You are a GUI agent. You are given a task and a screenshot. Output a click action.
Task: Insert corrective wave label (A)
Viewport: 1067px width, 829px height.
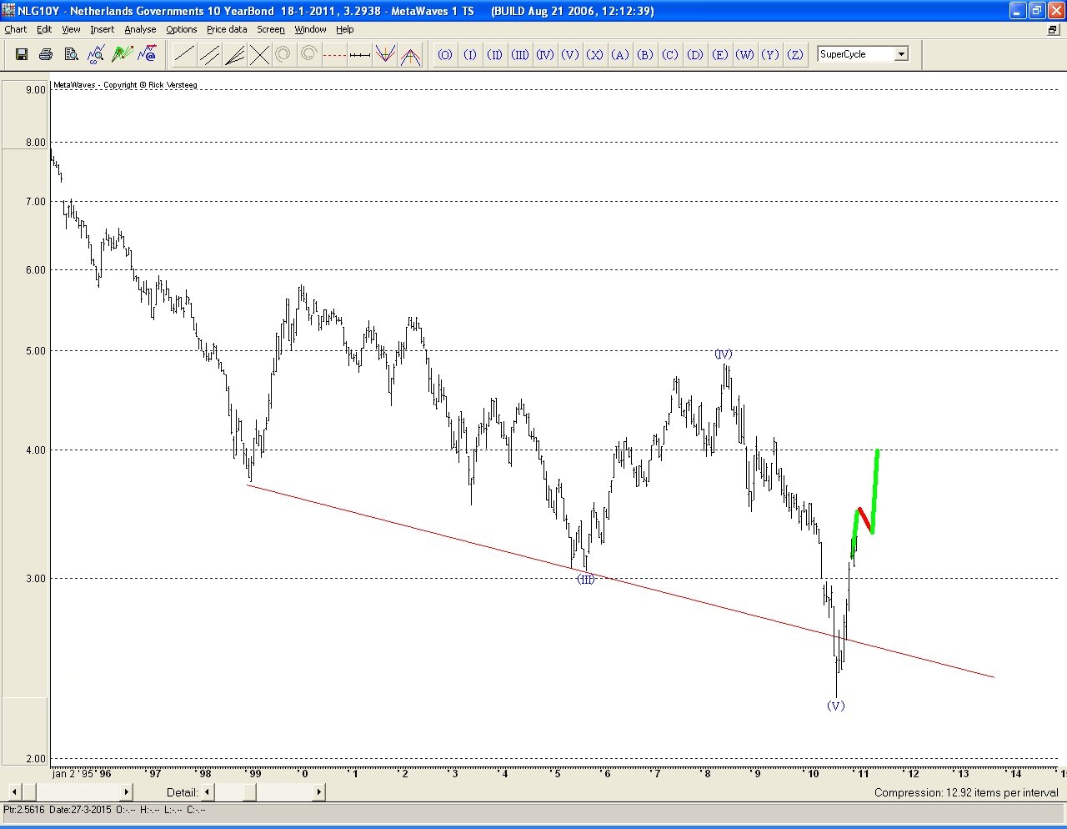click(620, 55)
